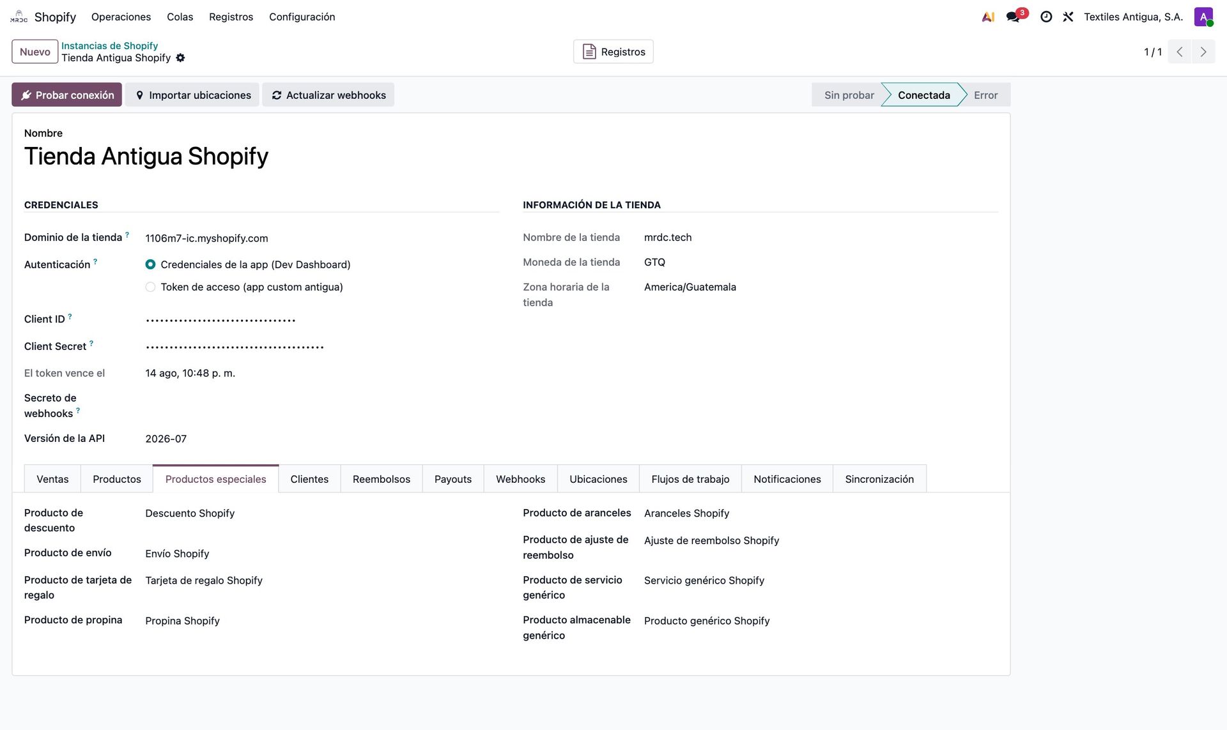The width and height of the screenshot is (1227, 730).
Task: Click the gear icon beside Tienda Antigua Shopify
Action: (181, 58)
